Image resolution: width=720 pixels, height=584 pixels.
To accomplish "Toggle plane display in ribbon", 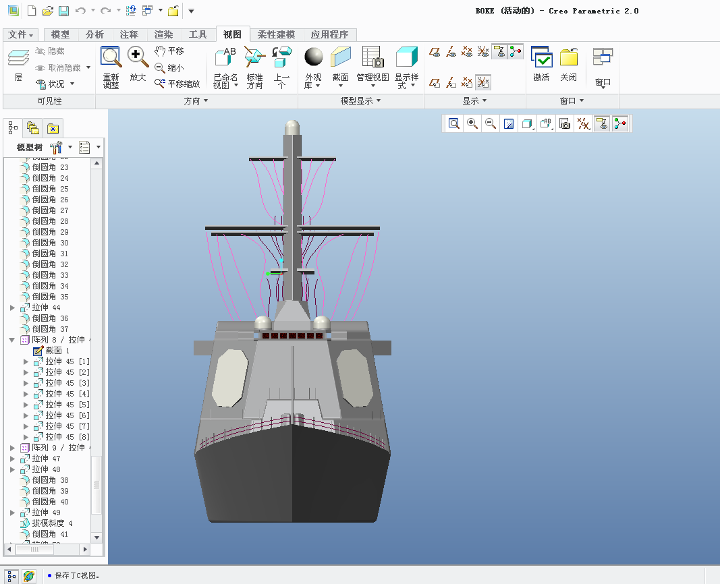I will 435,51.
